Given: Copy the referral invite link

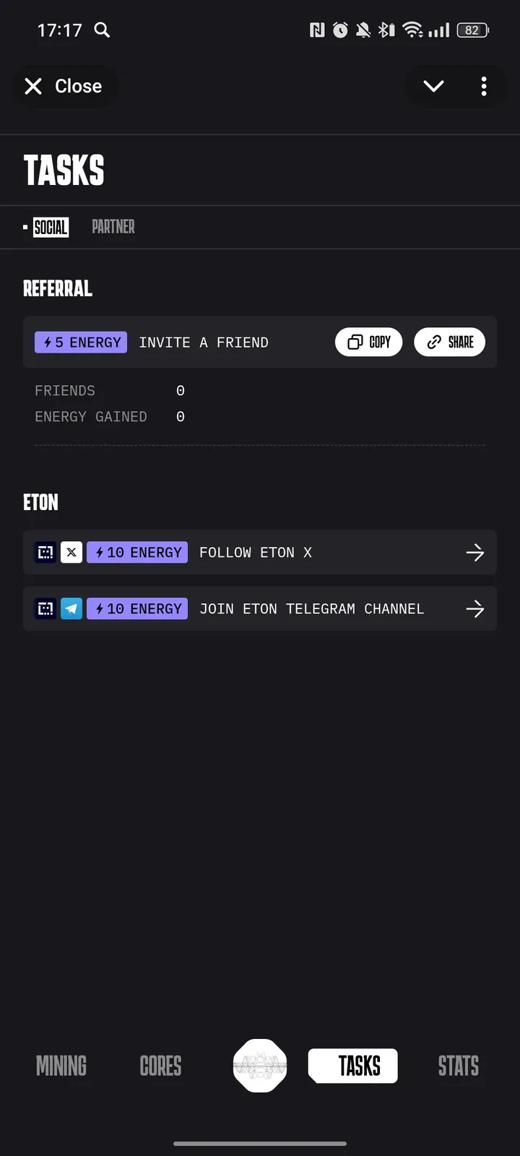Looking at the screenshot, I should (369, 342).
